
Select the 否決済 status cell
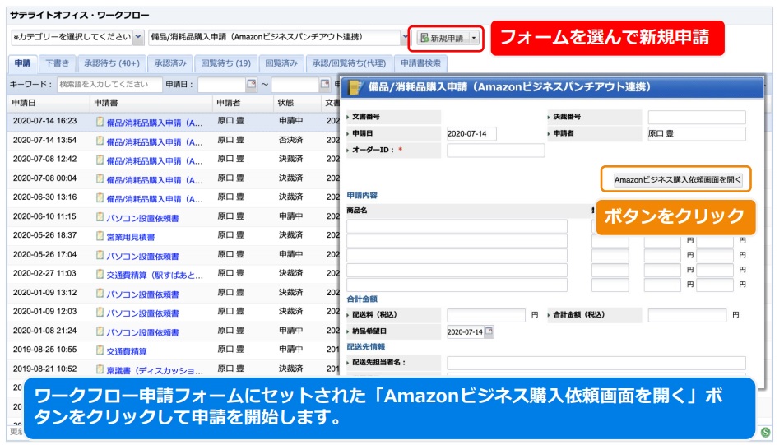pyautogui.click(x=290, y=140)
